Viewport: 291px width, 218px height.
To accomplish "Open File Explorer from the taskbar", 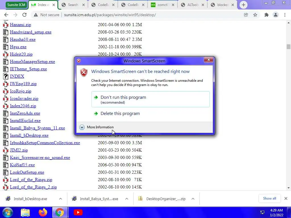I will (25, 212).
